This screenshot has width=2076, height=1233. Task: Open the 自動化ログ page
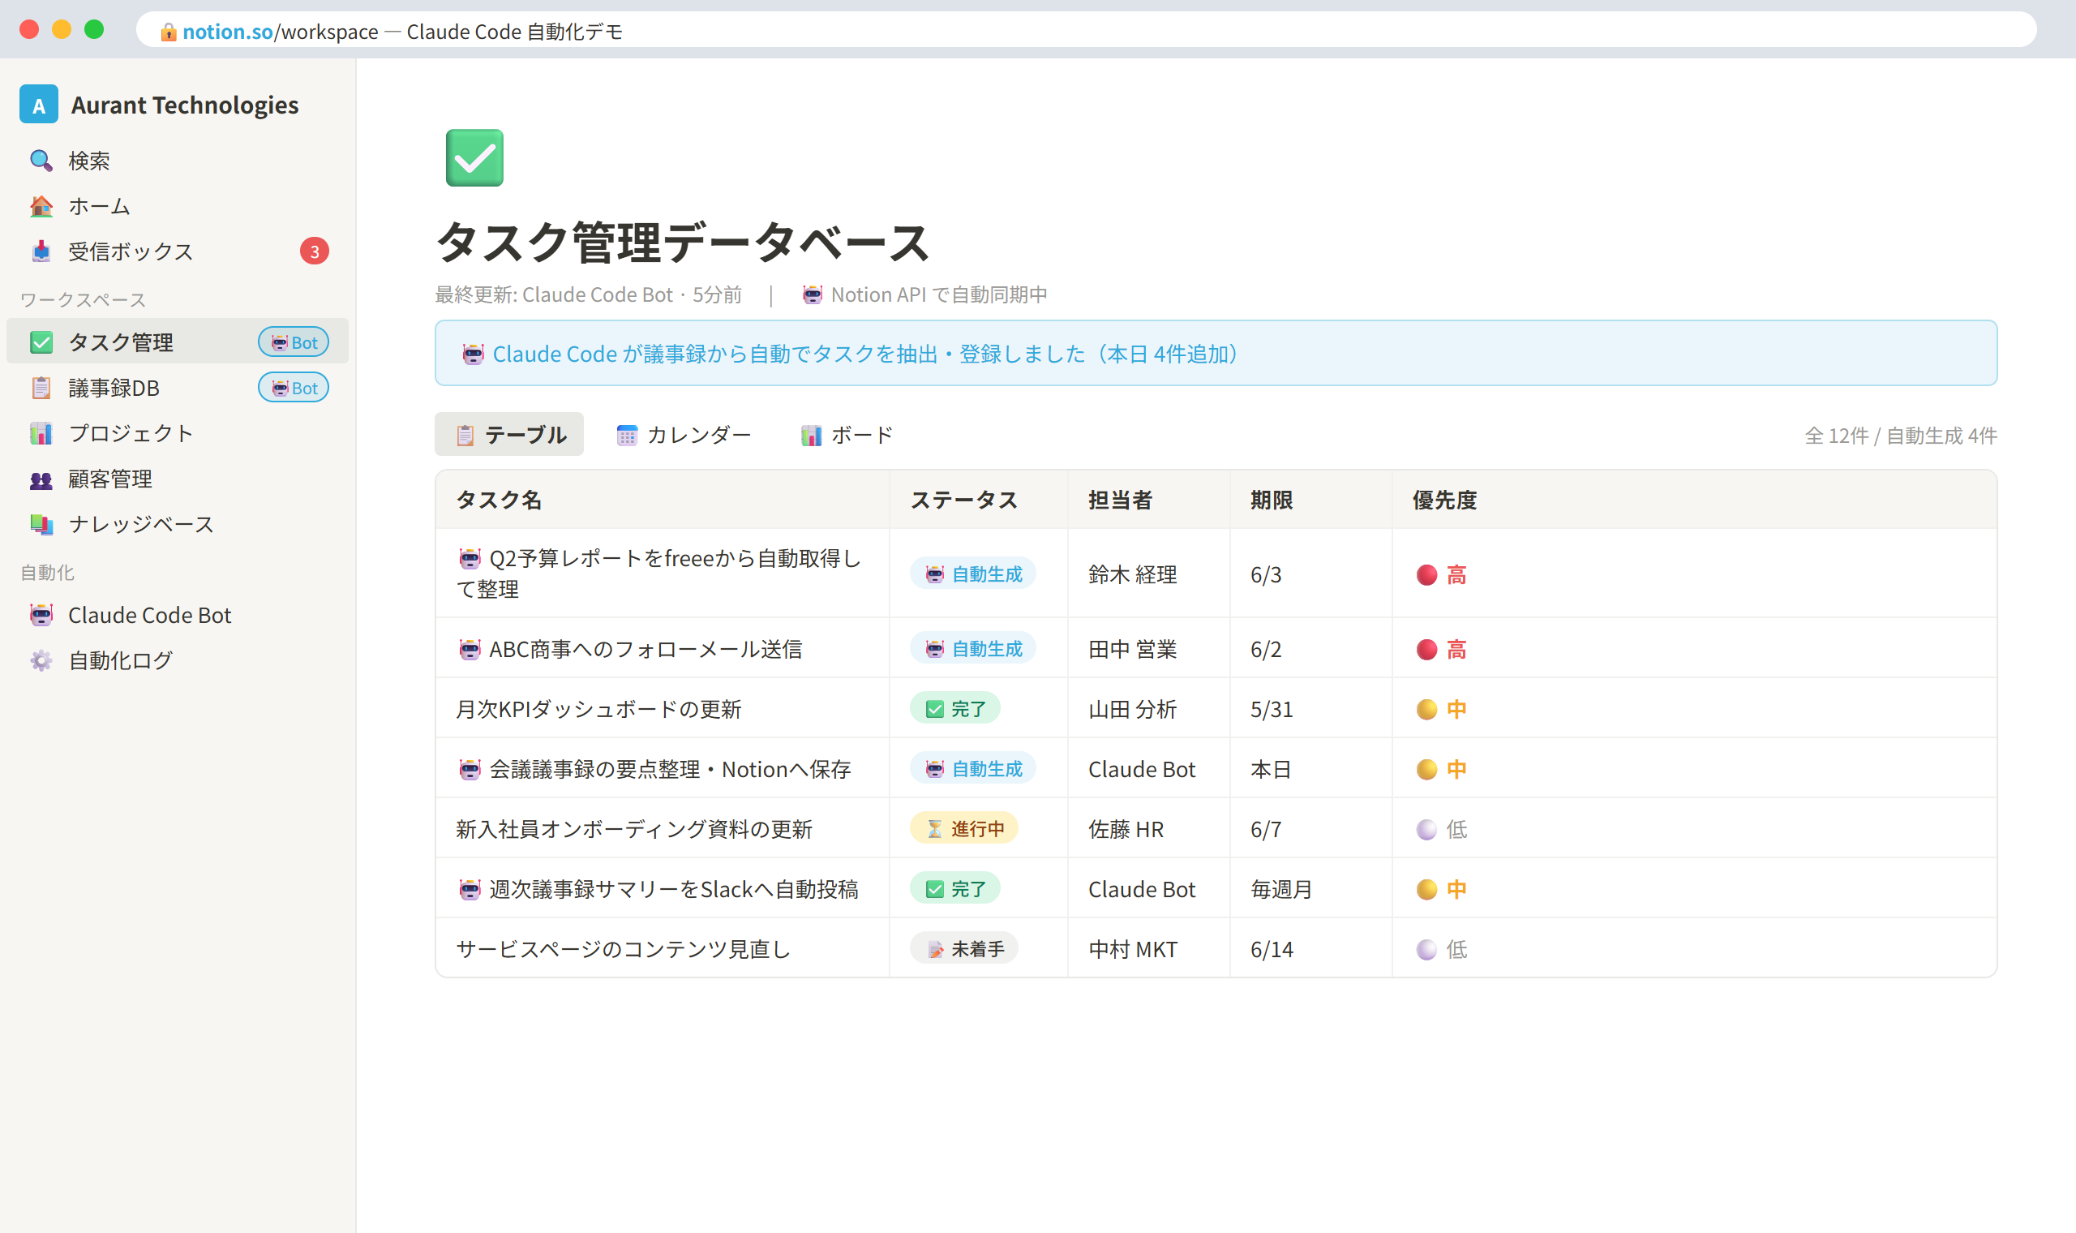coord(178,660)
